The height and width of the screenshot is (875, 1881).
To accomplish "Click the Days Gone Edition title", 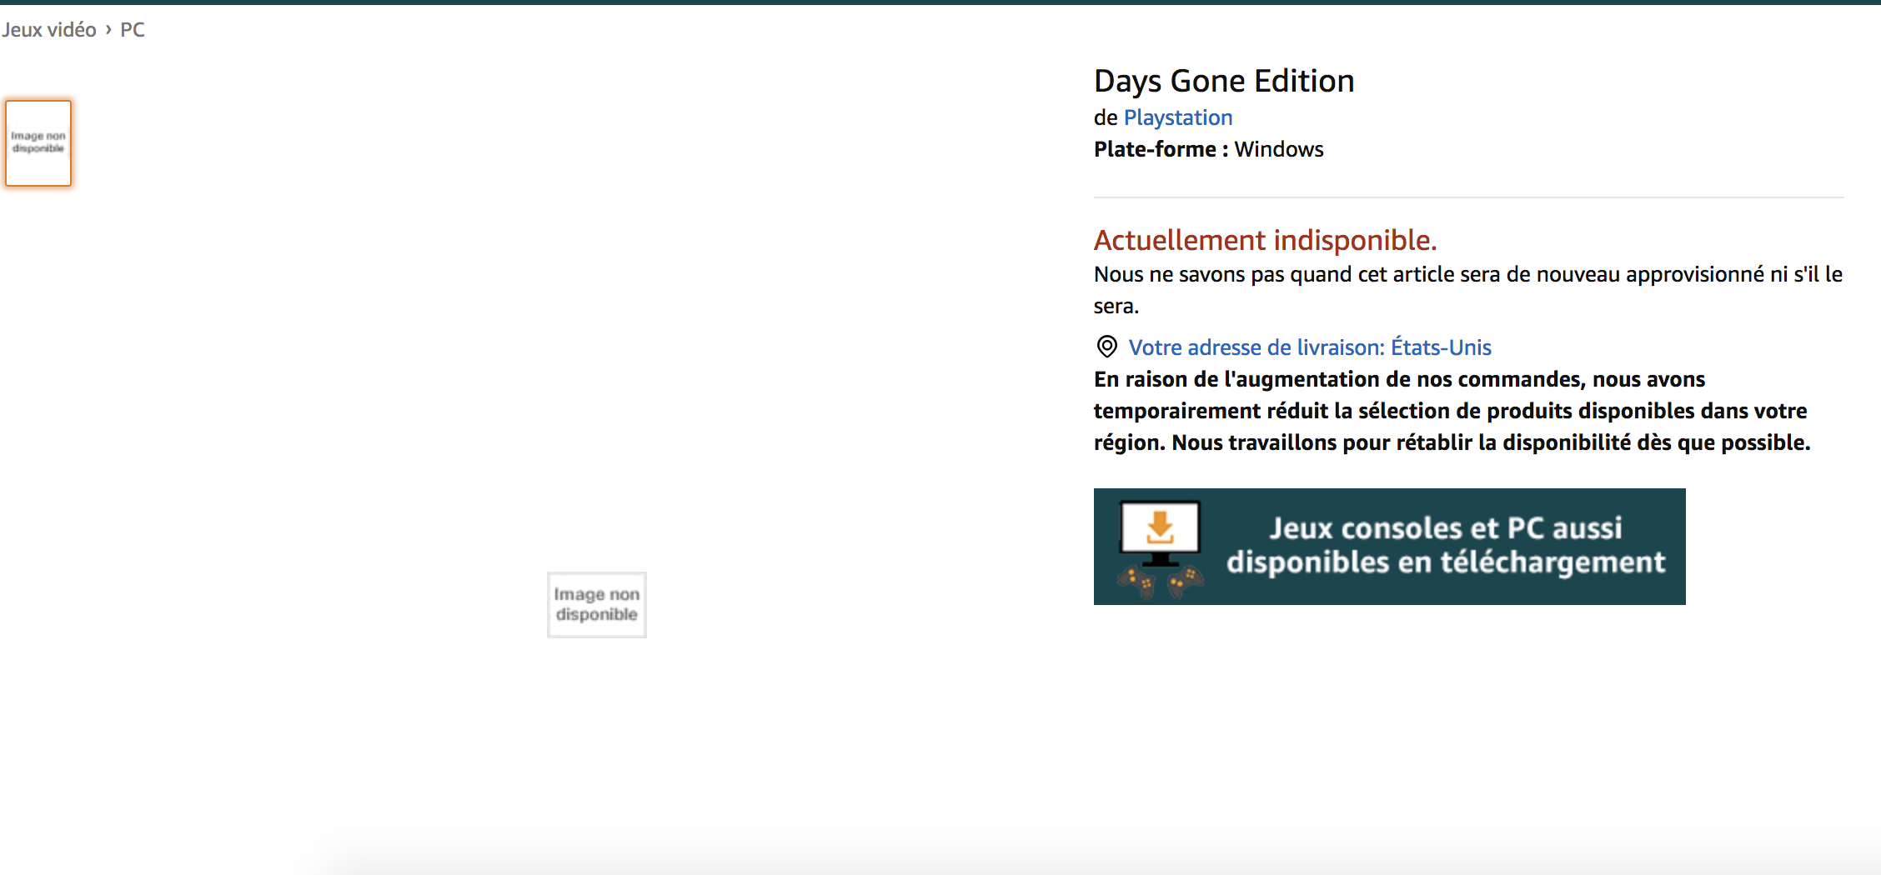I will click(x=1223, y=81).
